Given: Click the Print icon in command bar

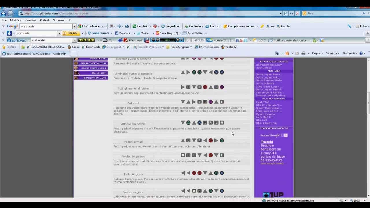Looking at the screenshot, I should (x=303, y=53).
